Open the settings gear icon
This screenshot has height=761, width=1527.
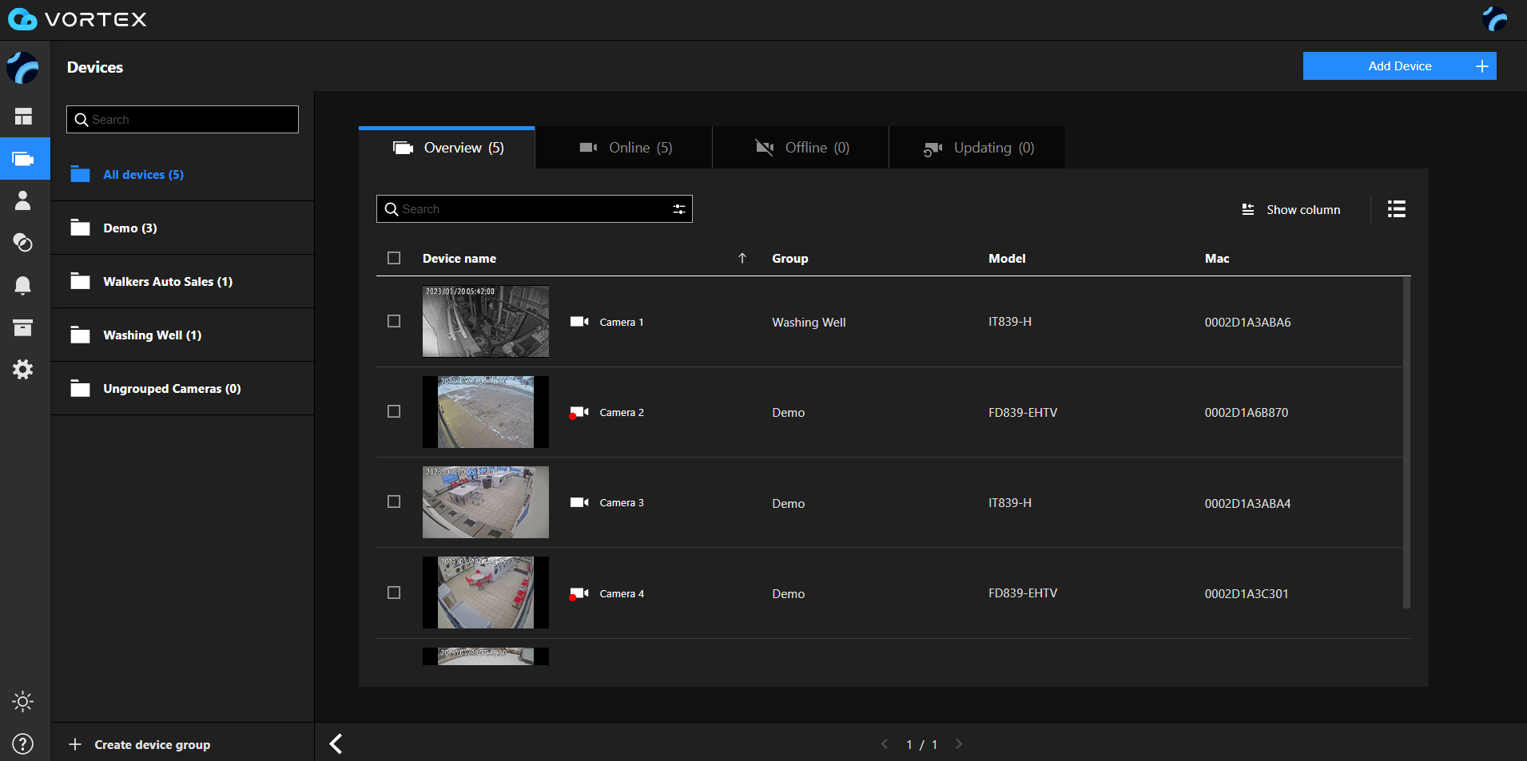[23, 370]
